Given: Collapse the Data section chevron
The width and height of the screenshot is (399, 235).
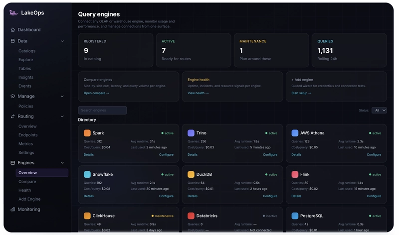Looking at the screenshot, I should (62, 41).
